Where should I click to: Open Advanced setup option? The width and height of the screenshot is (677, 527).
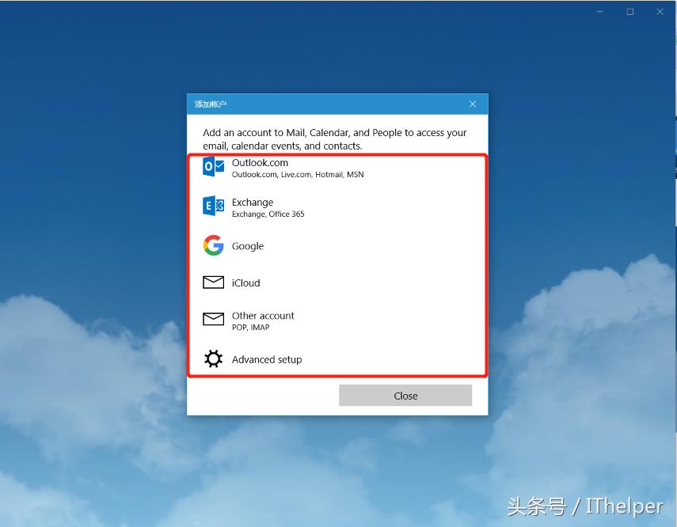266,359
